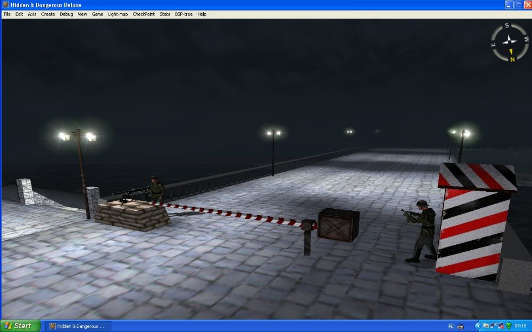
Task: Open the Help menu
Action: [x=202, y=14]
